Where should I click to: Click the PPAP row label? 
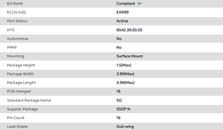coord(12,47)
